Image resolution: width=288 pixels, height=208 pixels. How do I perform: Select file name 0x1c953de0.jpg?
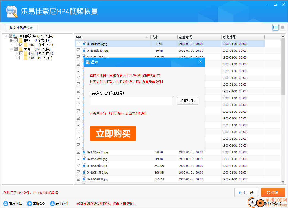(98, 166)
